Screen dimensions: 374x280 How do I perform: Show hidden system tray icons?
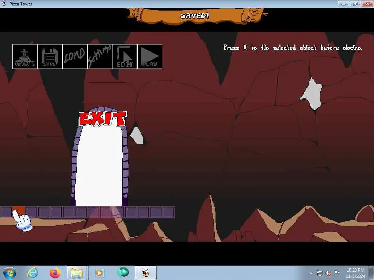[x=310, y=273]
